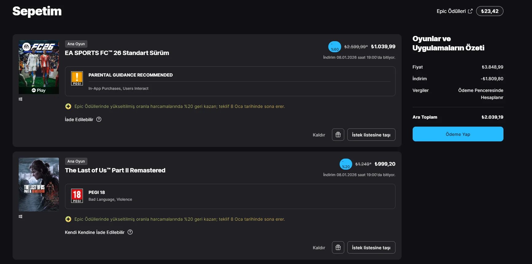Image resolution: width=532 pixels, height=264 pixels.
Task: Click the Epic rewards balance ₺23,42 pill
Action: 490,11
